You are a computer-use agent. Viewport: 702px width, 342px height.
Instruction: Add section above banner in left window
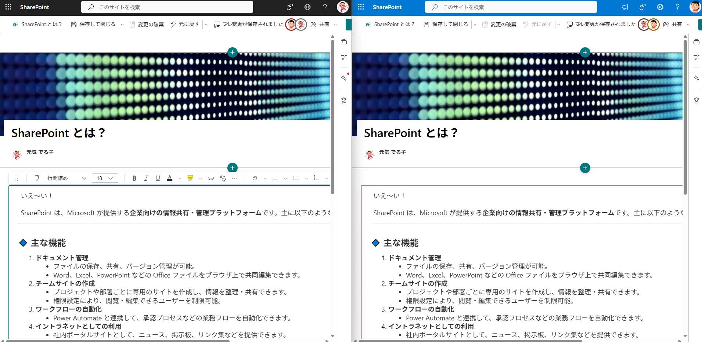point(232,52)
